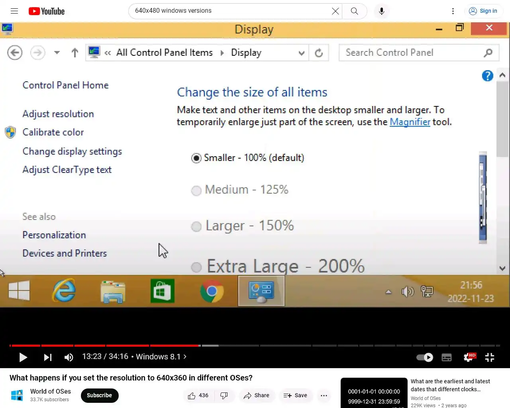Open Google Chrome from the taskbar

pos(212,292)
